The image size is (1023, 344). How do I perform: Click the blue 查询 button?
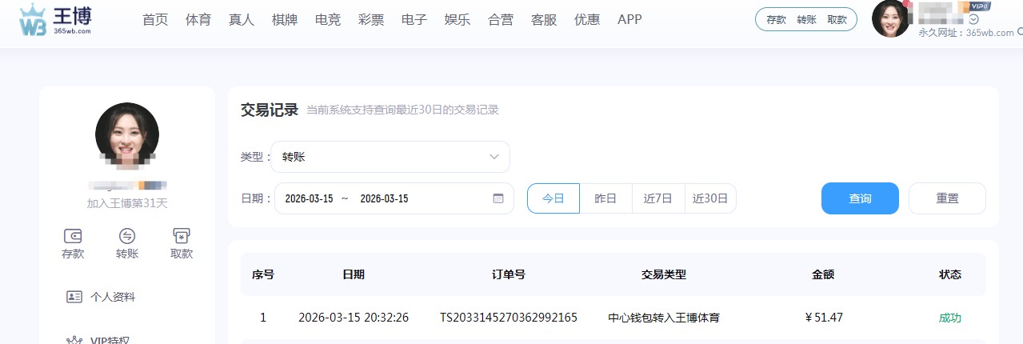tap(860, 198)
